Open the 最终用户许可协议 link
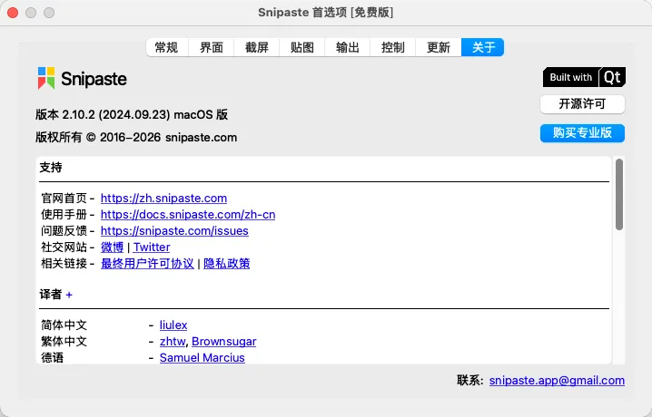 coord(147,264)
